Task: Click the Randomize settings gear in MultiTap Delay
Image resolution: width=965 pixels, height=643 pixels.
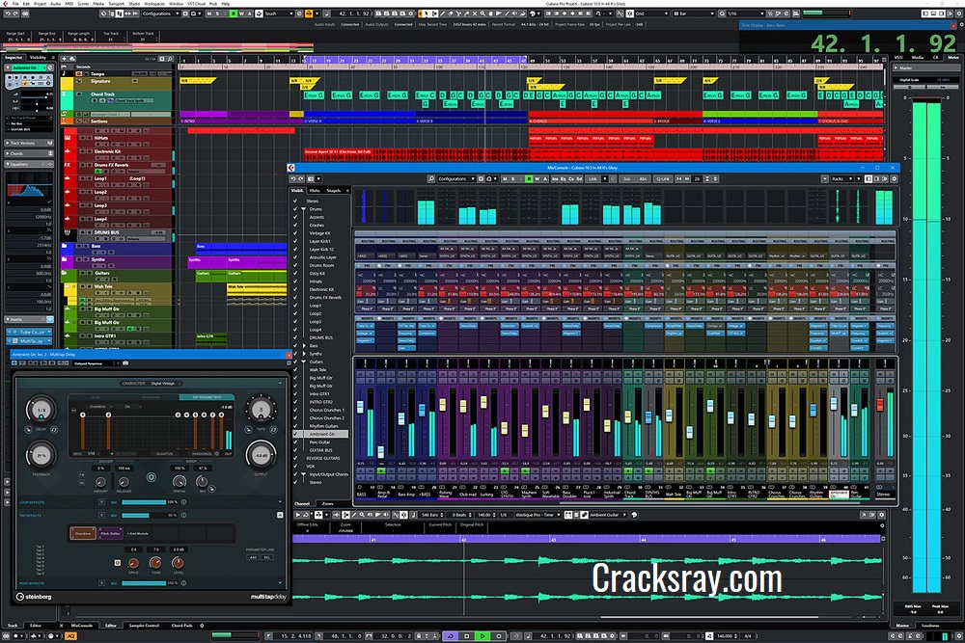Action: [x=216, y=454]
